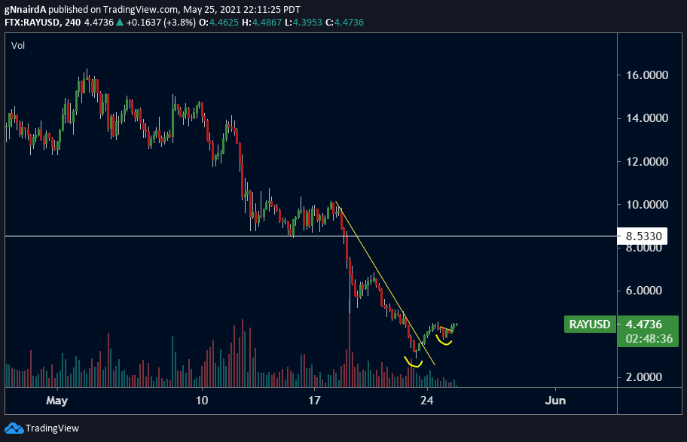Click the H:4.4867 high value
This screenshot has height=442, width=687.
tap(262, 23)
